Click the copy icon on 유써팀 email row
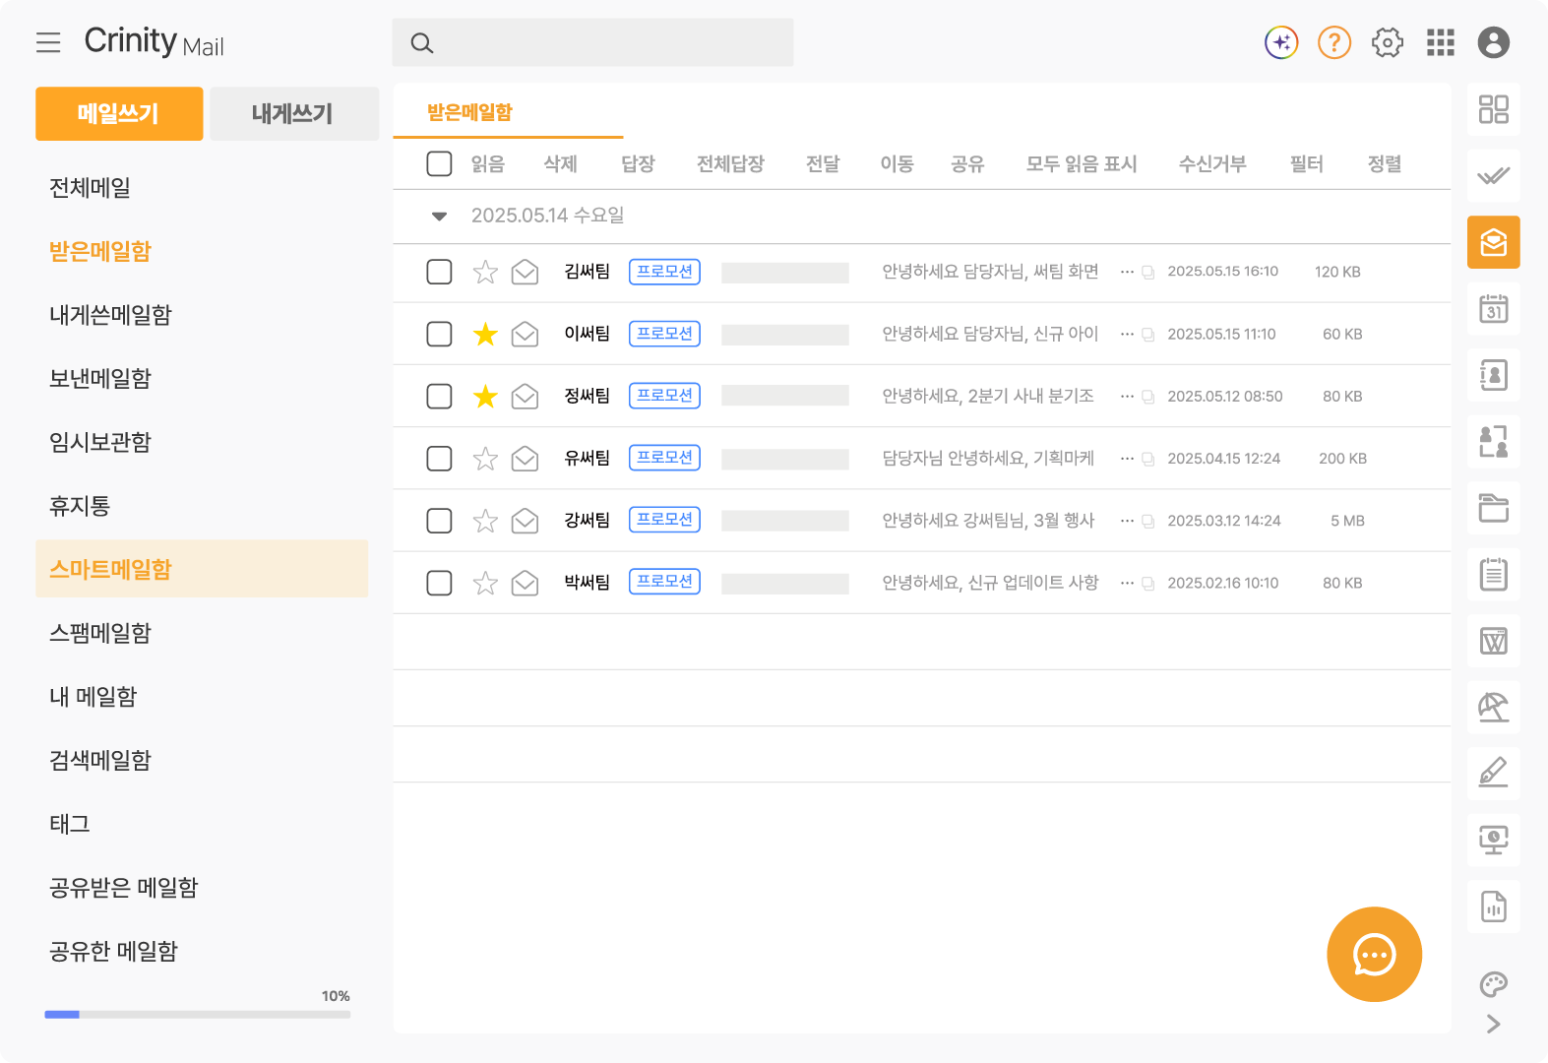Image resolution: width=1548 pixels, height=1063 pixels. pyautogui.click(x=1148, y=459)
